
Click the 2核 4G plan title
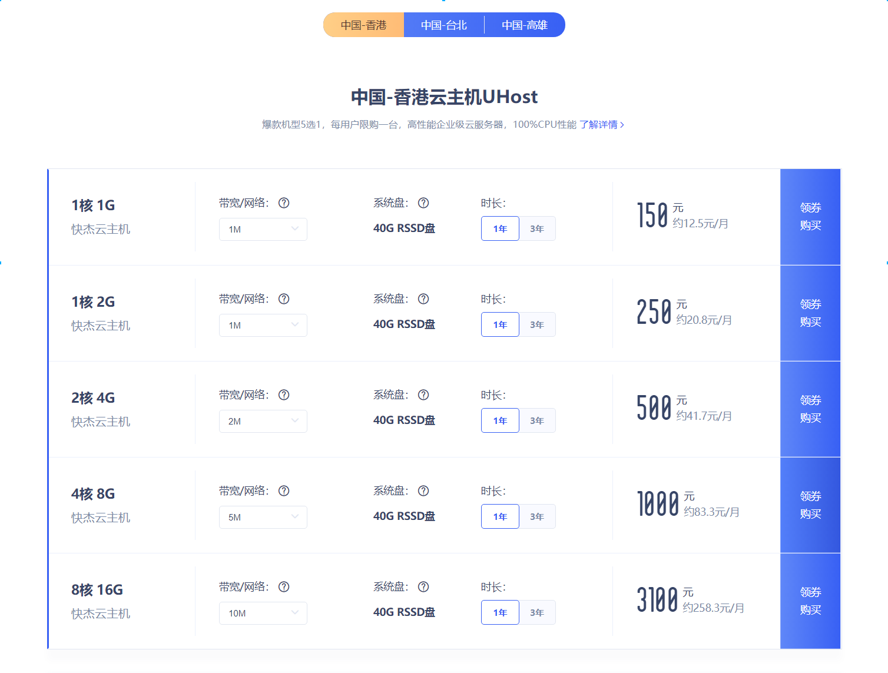(x=93, y=398)
